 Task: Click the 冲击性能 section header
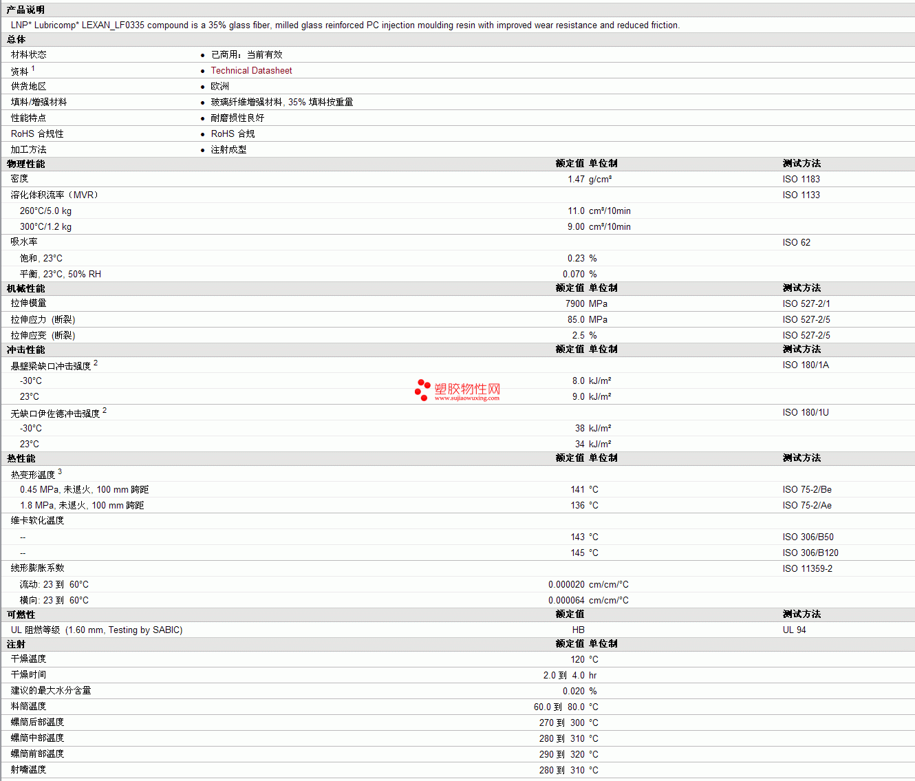tap(25, 350)
